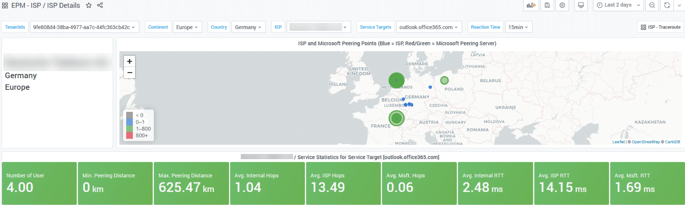This screenshot has height=205, width=685.
Task: Expand the refresh interval dropdown arrow
Action: [x=679, y=5]
